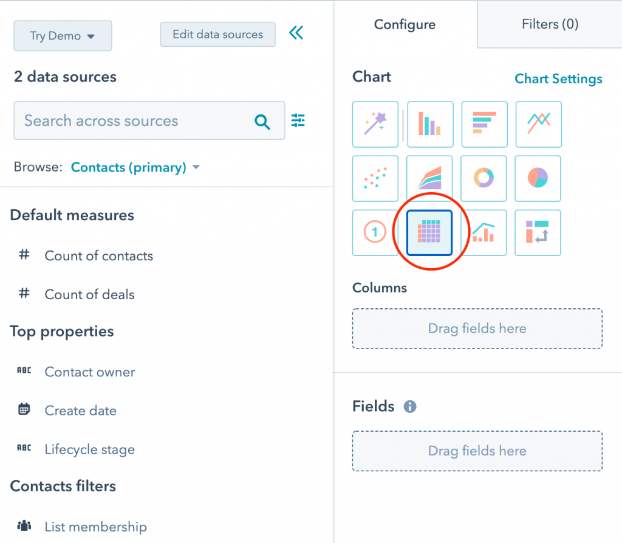
Task: Choose the vertical bar chart type
Action: pos(429,124)
